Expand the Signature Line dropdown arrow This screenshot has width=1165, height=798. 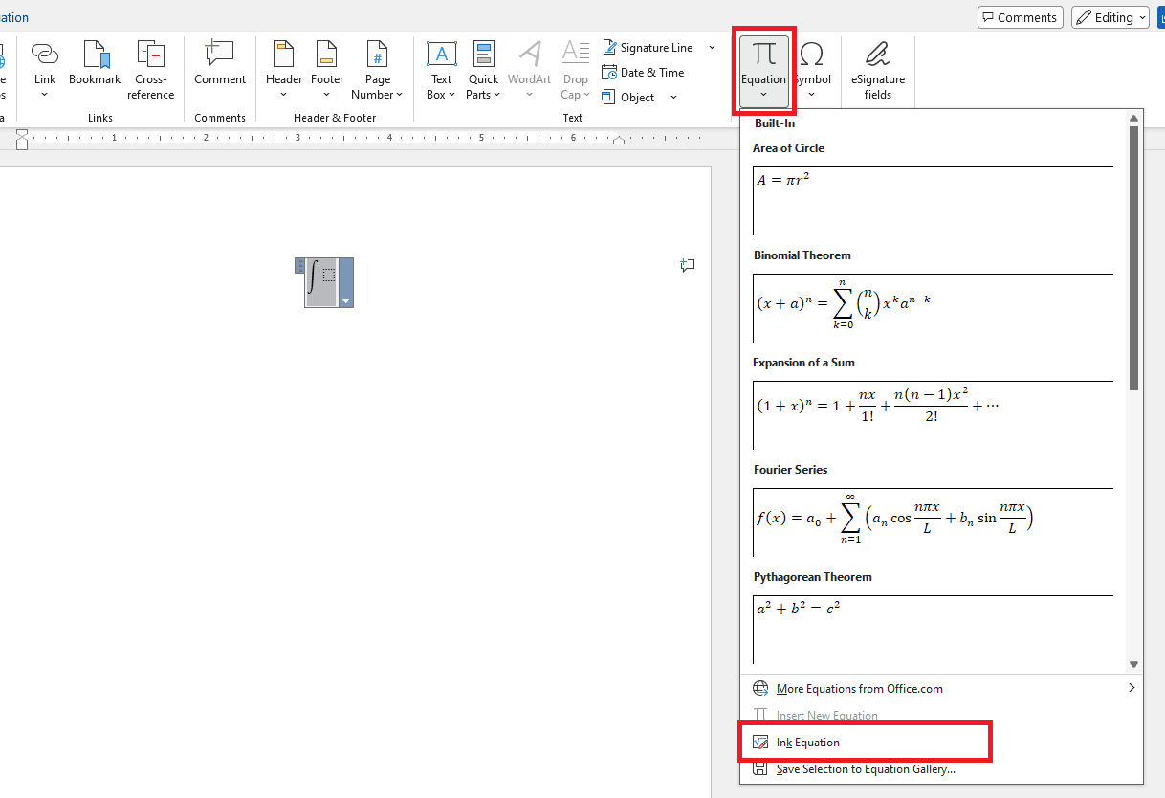[x=712, y=48]
